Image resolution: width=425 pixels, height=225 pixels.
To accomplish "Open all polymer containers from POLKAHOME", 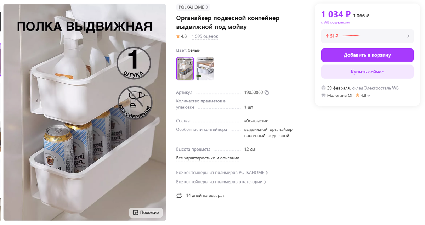I will click(x=222, y=173).
